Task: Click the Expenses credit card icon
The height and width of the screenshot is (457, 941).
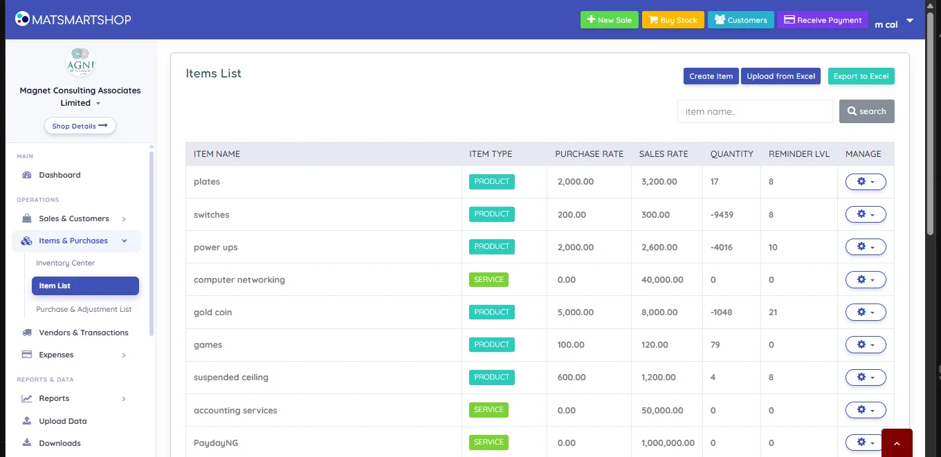Action: click(x=27, y=355)
